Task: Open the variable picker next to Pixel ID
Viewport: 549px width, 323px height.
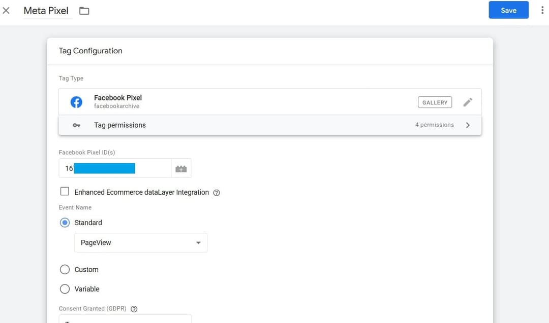Action: pyautogui.click(x=181, y=168)
